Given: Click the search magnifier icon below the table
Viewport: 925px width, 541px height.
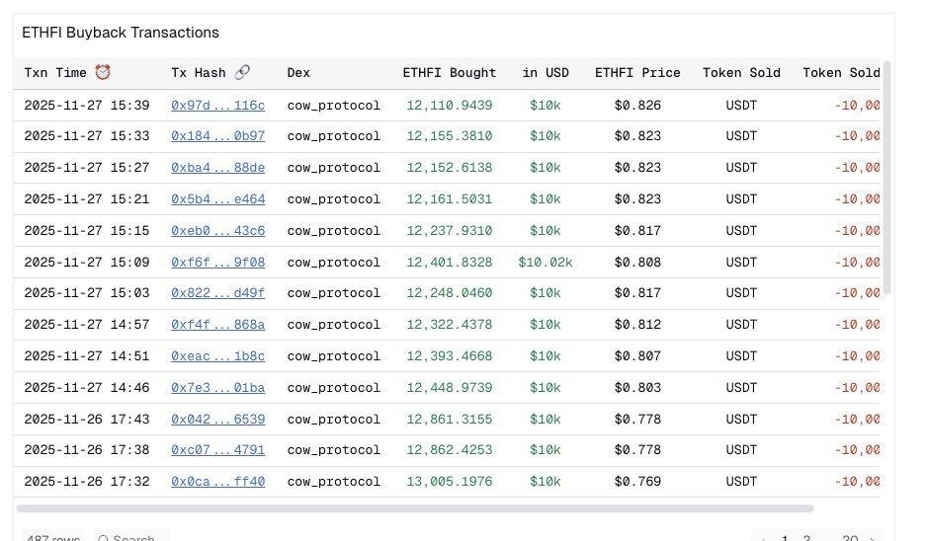Looking at the screenshot, I should tap(103, 539).
